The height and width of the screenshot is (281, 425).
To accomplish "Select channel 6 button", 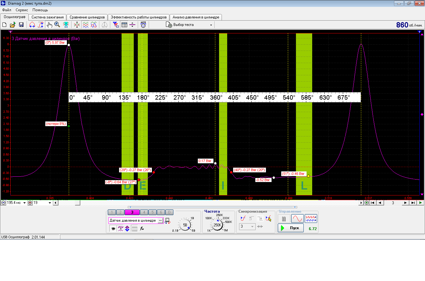I will (x=161, y=212).
